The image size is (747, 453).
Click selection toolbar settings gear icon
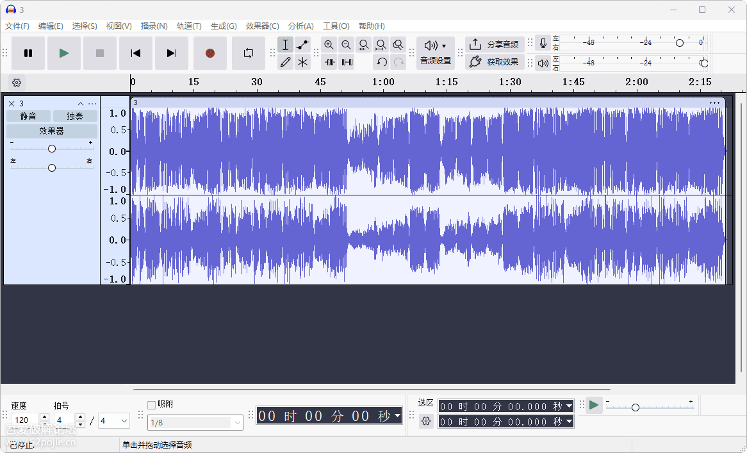coord(426,421)
